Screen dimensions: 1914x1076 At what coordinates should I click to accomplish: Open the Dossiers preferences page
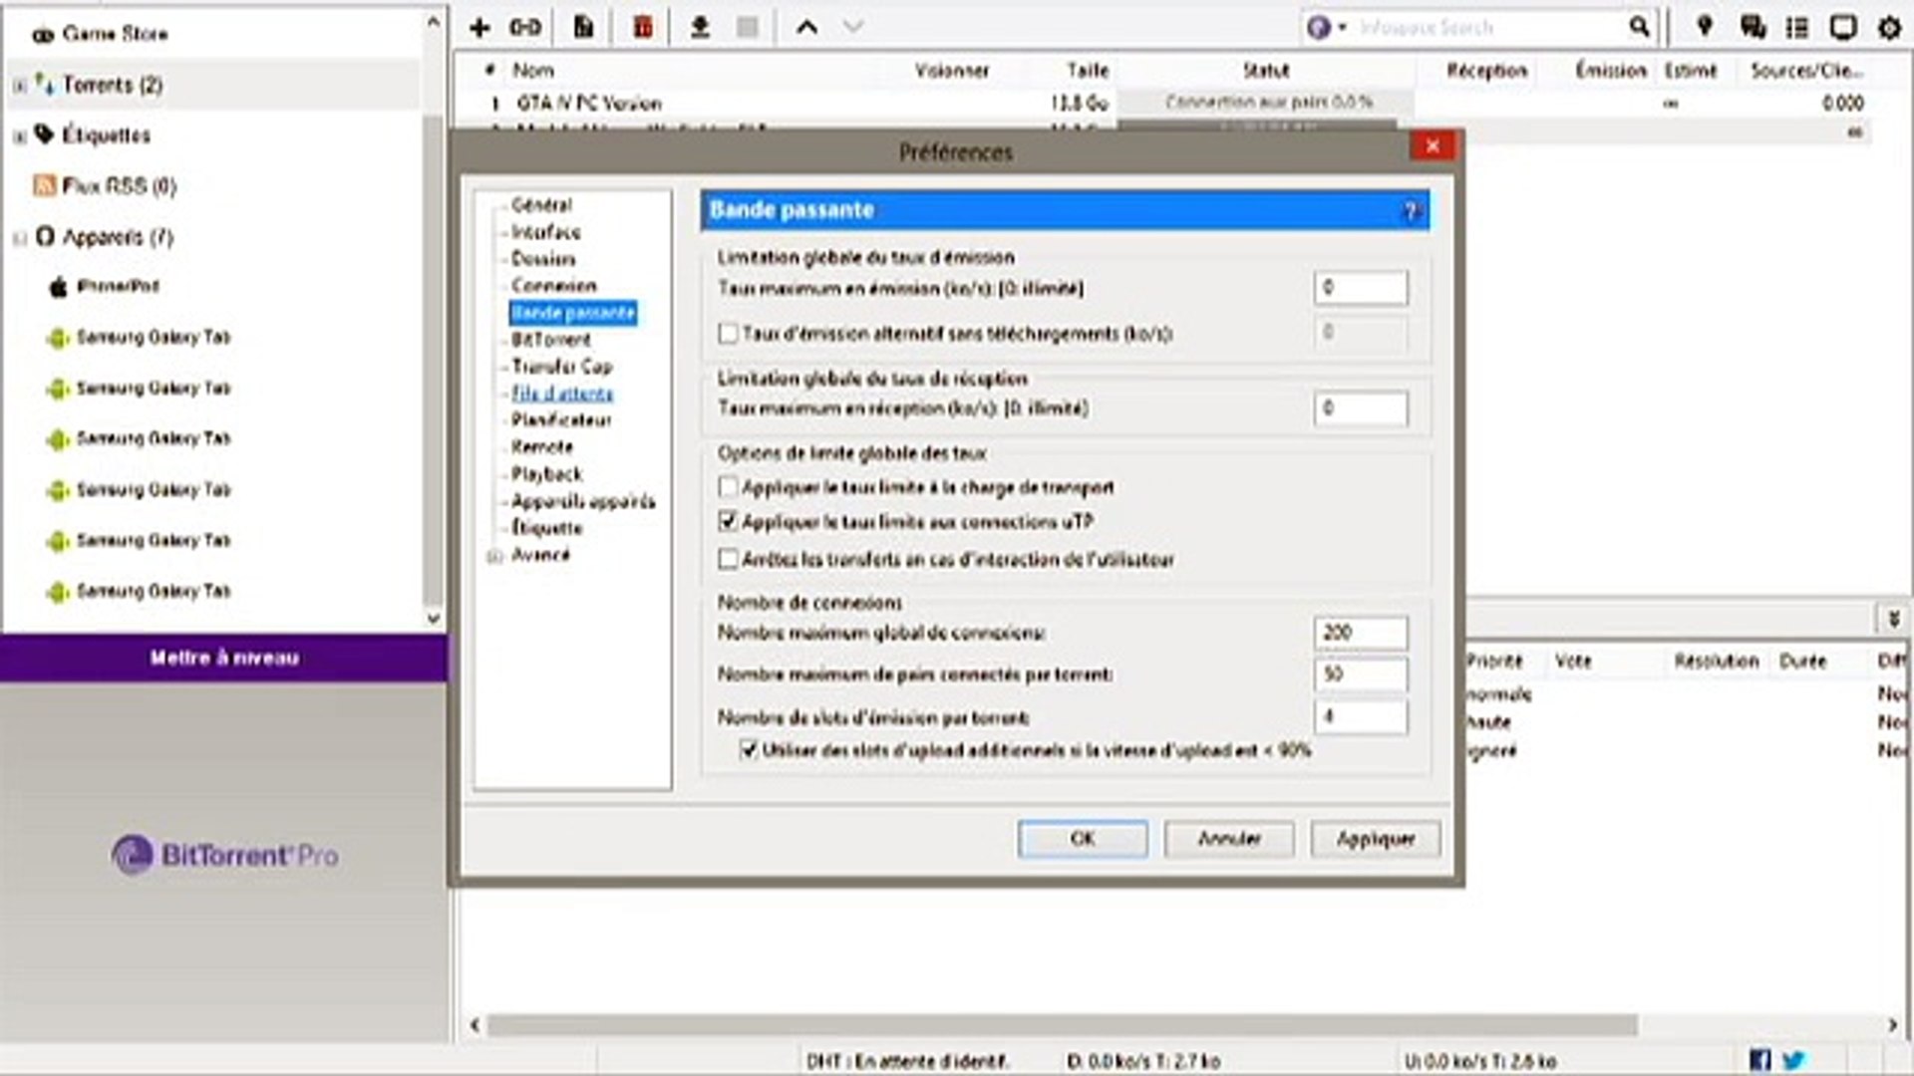click(x=543, y=259)
